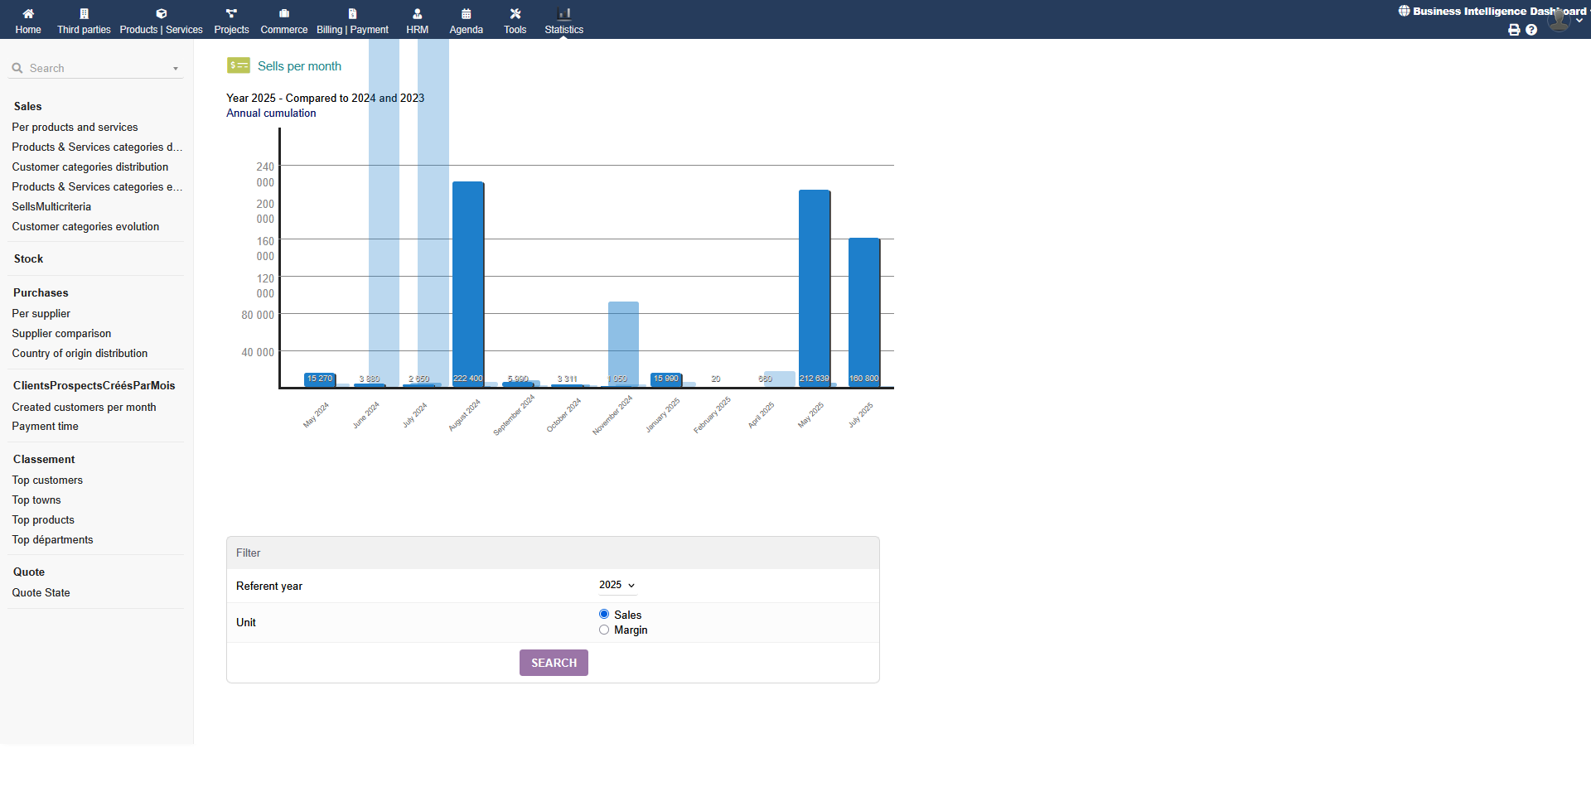1591x811 pixels.
Task: Click the August 2024 dark blue bar
Action: pyautogui.click(x=468, y=282)
